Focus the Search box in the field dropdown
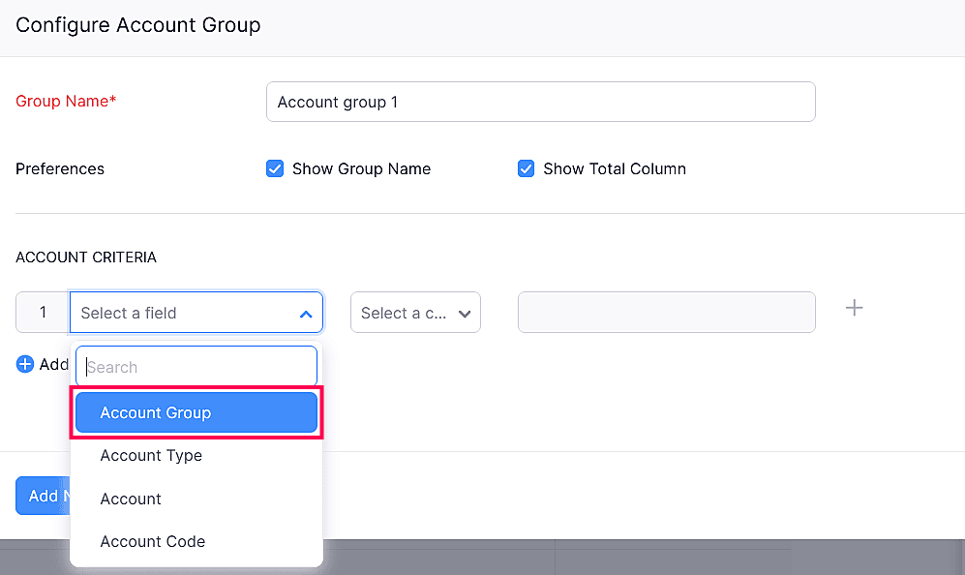 pos(196,367)
